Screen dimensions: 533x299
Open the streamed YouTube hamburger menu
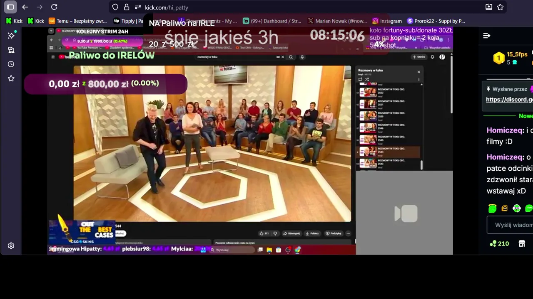[53, 57]
